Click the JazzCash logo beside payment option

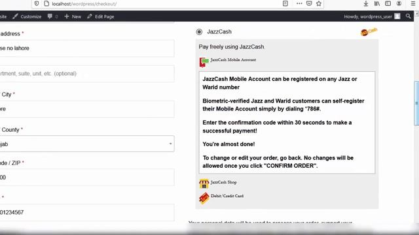click(x=369, y=32)
